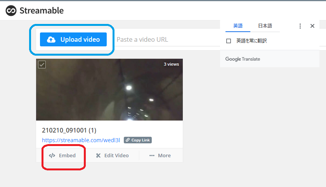Open the Embed code option
The height and width of the screenshot is (187, 326).
point(62,156)
